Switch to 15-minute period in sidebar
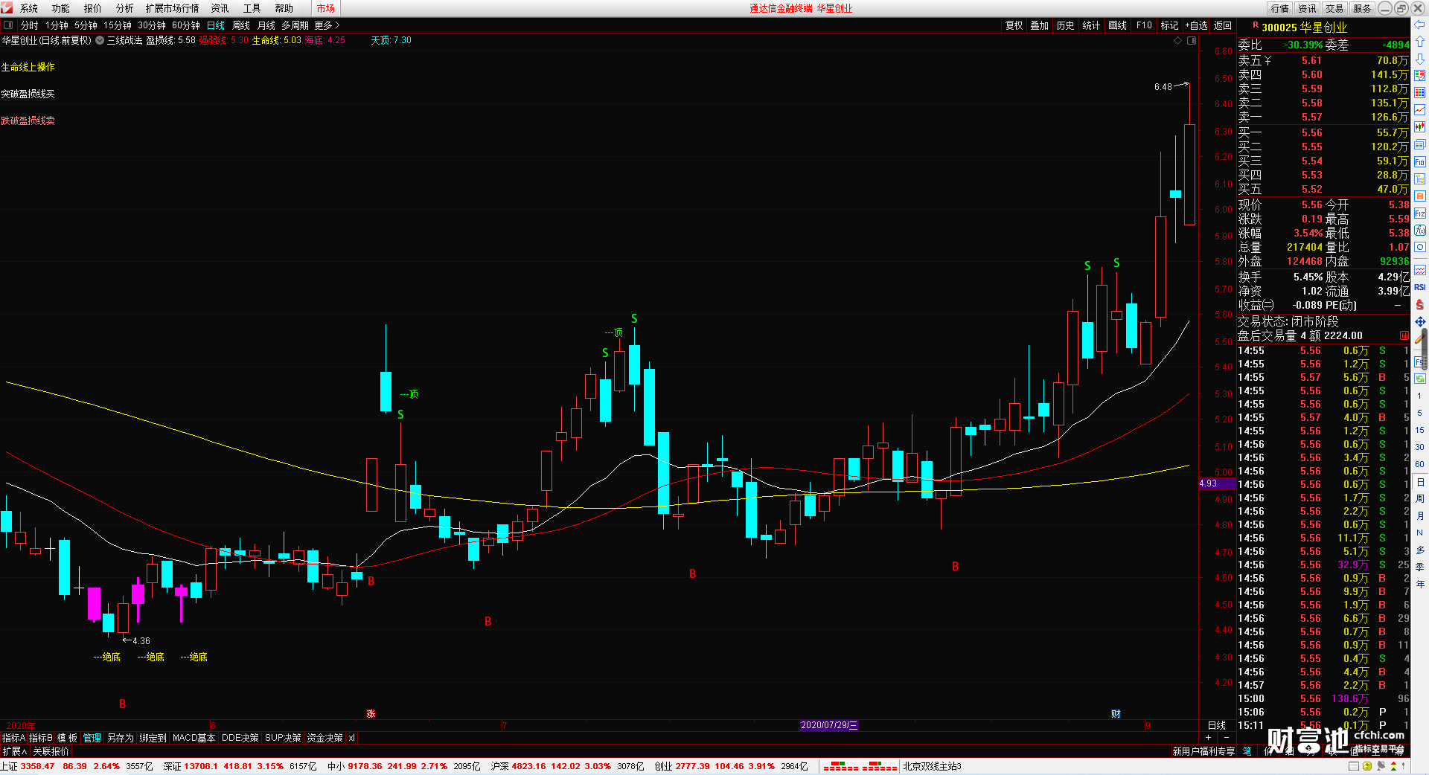Screen dimensions: 1429x775 coord(1419,430)
